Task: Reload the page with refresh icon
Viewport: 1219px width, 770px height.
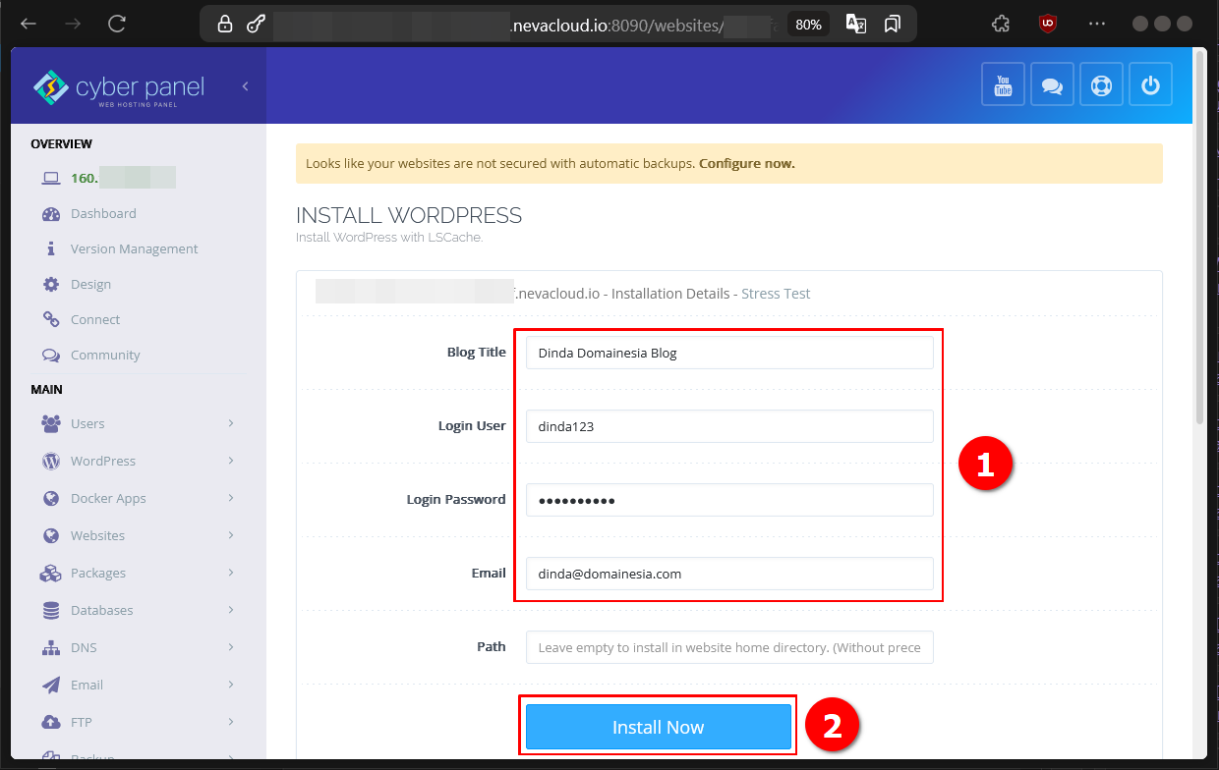Action: pos(117,25)
